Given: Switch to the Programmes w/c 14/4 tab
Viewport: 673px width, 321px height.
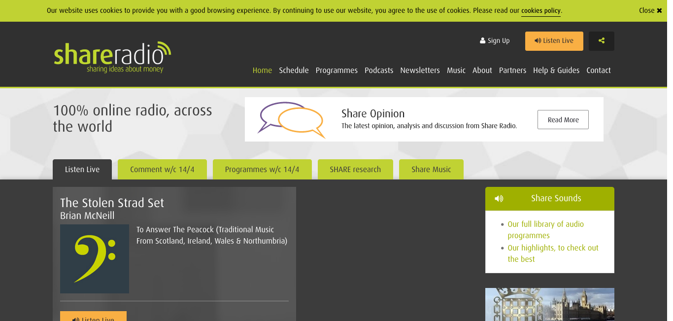Looking at the screenshot, I should [262, 170].
